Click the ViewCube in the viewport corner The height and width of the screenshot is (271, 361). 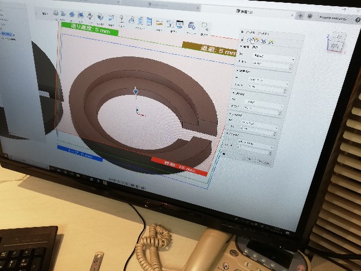336,42
